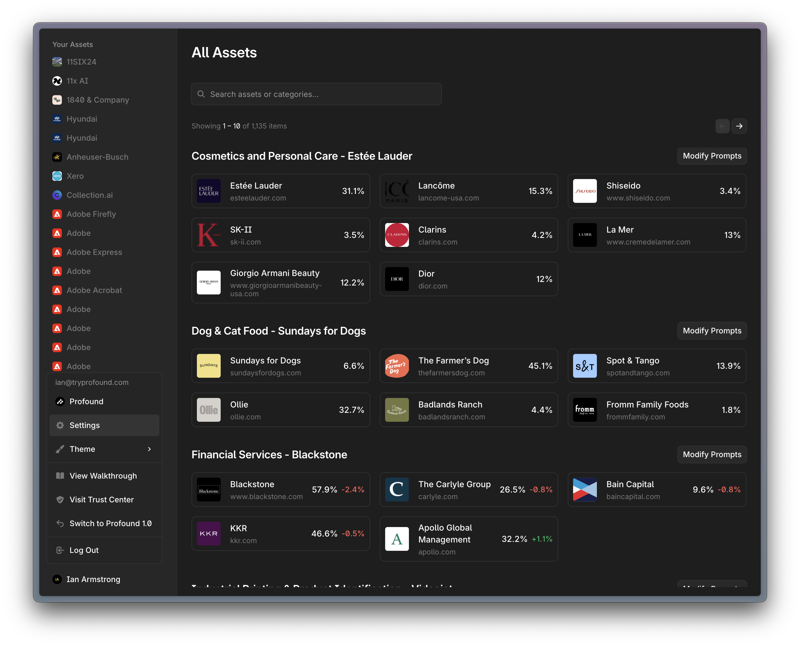The image size is (800, 646).
Task: Click the SK-II card title
Action: point(241,230)
